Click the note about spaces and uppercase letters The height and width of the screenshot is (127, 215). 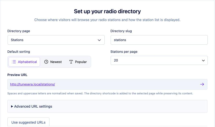coord(100,93)
